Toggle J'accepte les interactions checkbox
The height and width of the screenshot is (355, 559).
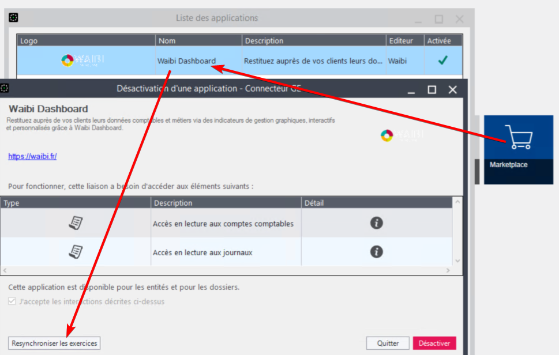point(12,301)
